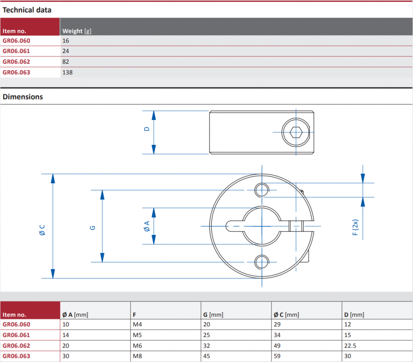Image resolution: width=413 pixels, height=362 pixels.
Task: Select Ø A value 30 for GR06.063
Action: click(66, 356)
